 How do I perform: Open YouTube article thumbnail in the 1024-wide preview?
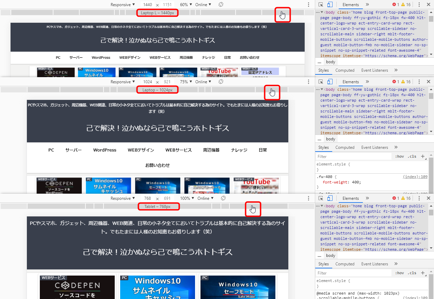coord(256,185)
